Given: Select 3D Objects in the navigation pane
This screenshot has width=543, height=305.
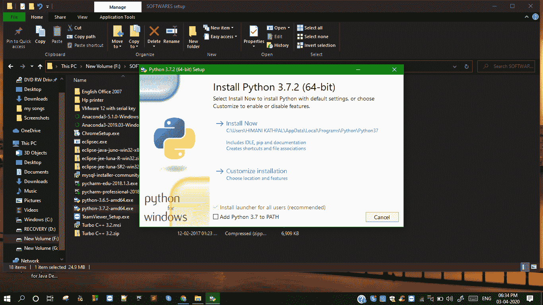Looking at the screenshot, I should pyautogui.click(x=35, y=153).
